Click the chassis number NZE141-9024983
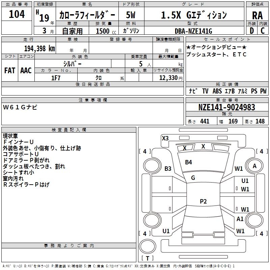The height and width of the screenshot is (270, 270). point(227,107)
